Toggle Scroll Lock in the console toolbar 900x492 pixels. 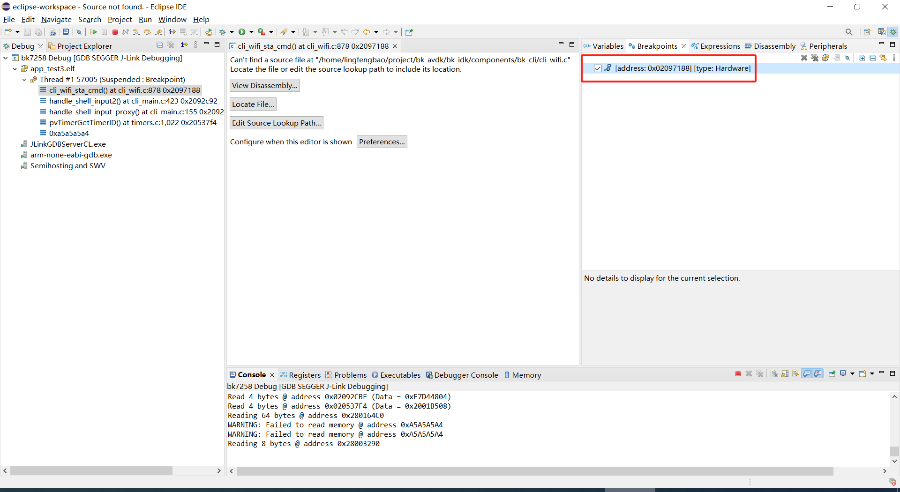[x=785, y=373]
